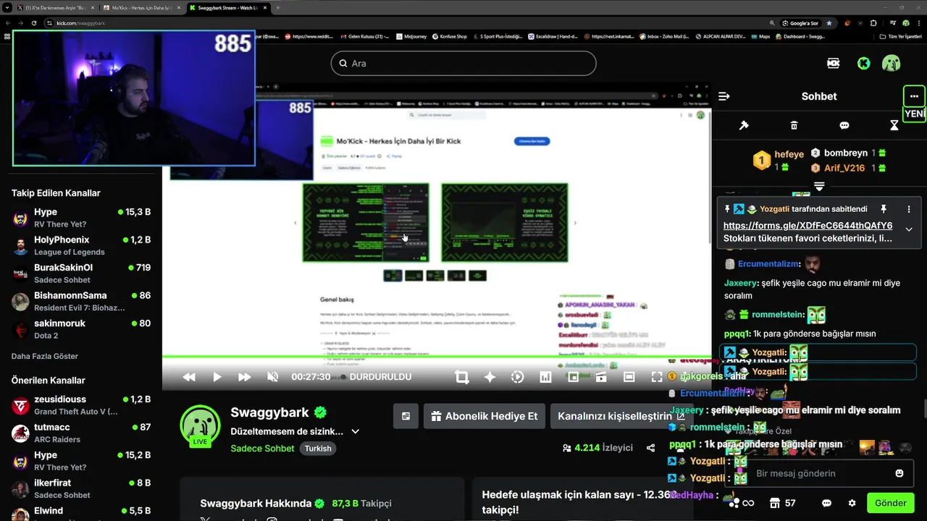The height and width of the screenshot is (521, 927).
Task: Click the Turkish language tag
Action: click(318, 449)
